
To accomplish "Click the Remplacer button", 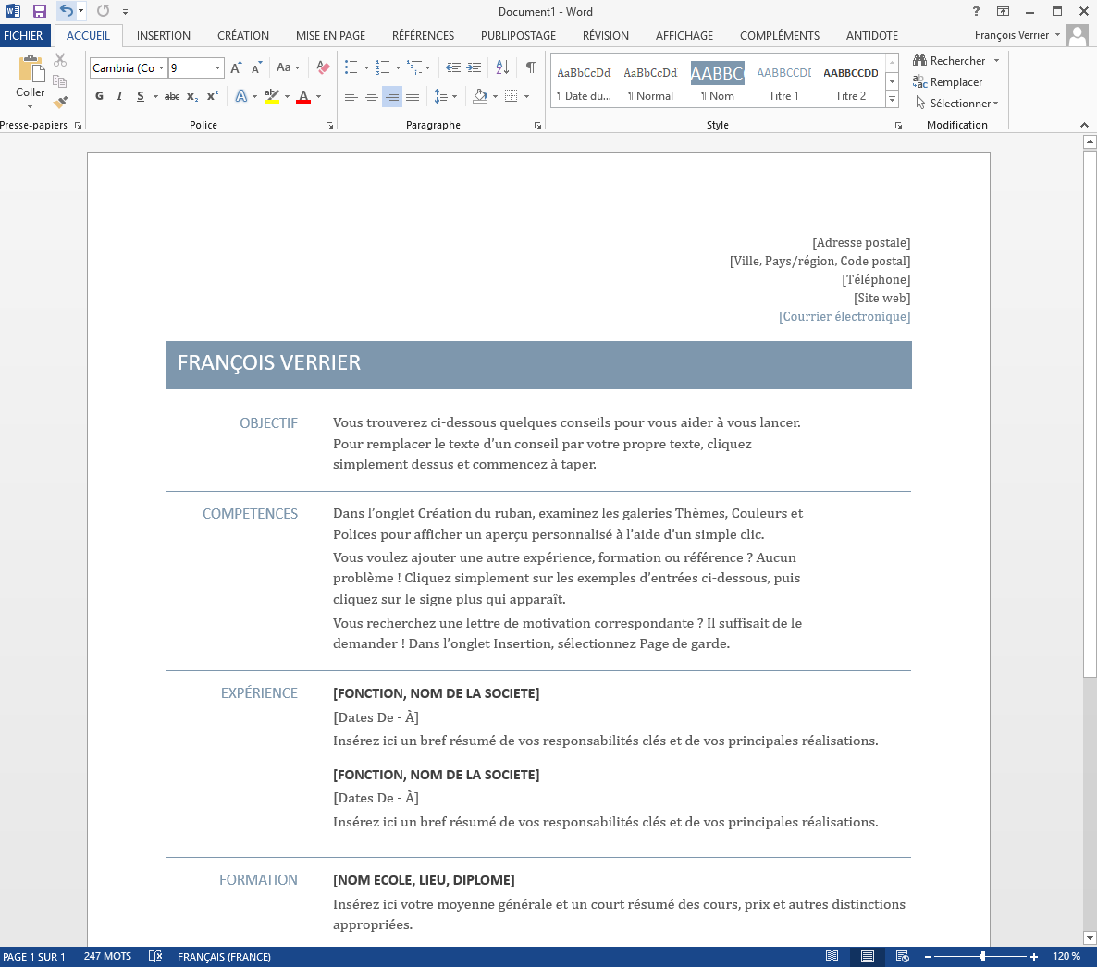I will (948, 82).
